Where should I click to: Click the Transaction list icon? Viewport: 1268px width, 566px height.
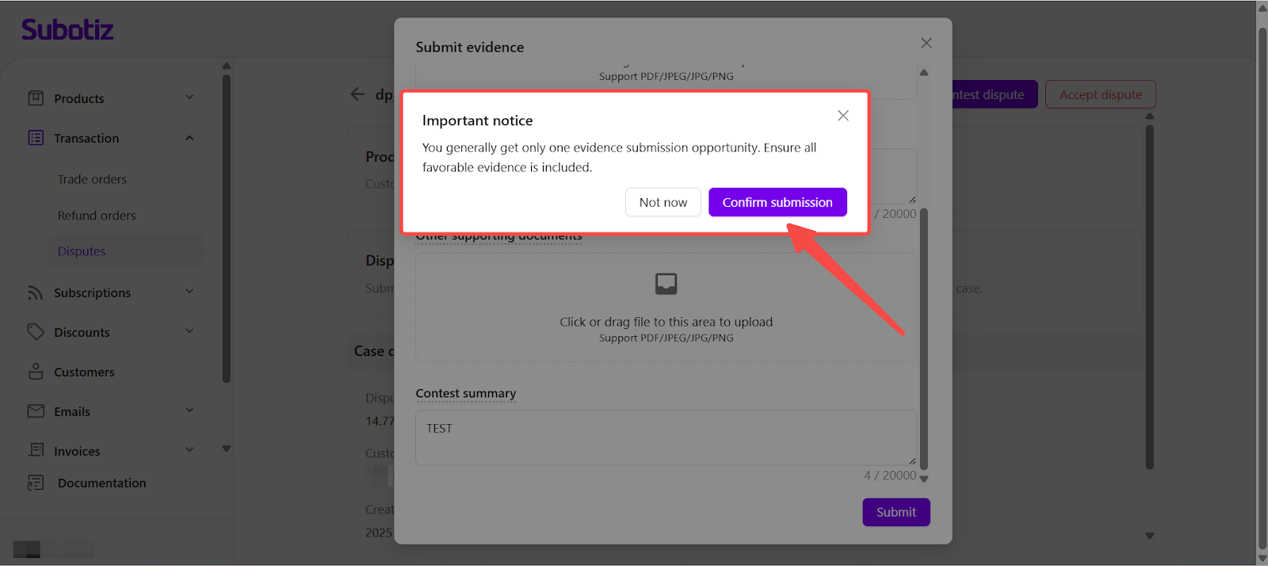point(36,138)
